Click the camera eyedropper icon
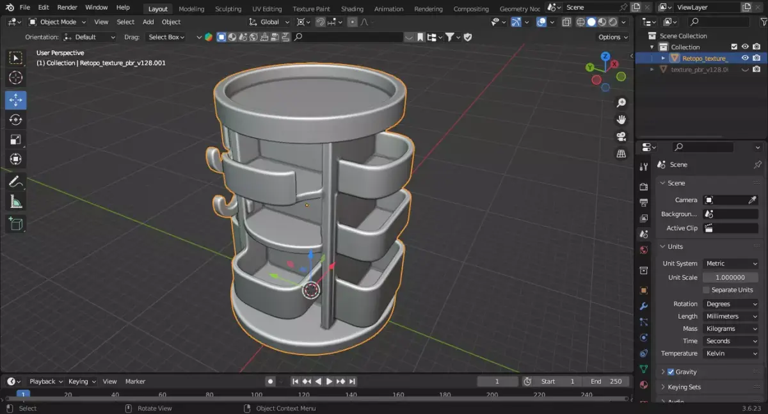The height and width of the screenshot is (414, 768). pos(753,200)
